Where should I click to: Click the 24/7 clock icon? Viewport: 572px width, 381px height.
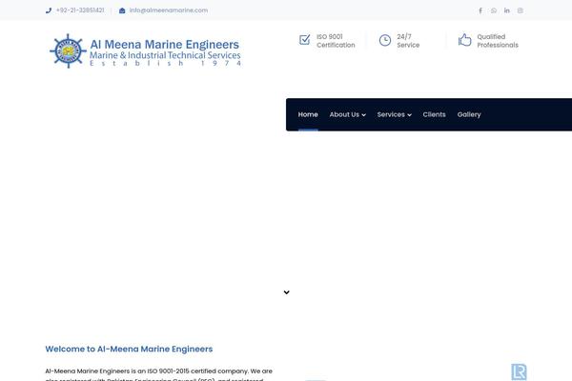coord(385,40)
